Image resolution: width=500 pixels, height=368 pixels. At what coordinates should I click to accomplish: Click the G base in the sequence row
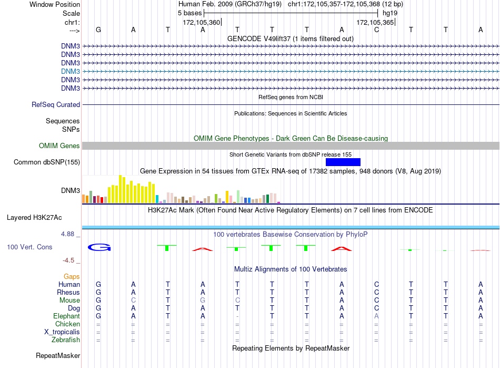(x=98, y=30)
